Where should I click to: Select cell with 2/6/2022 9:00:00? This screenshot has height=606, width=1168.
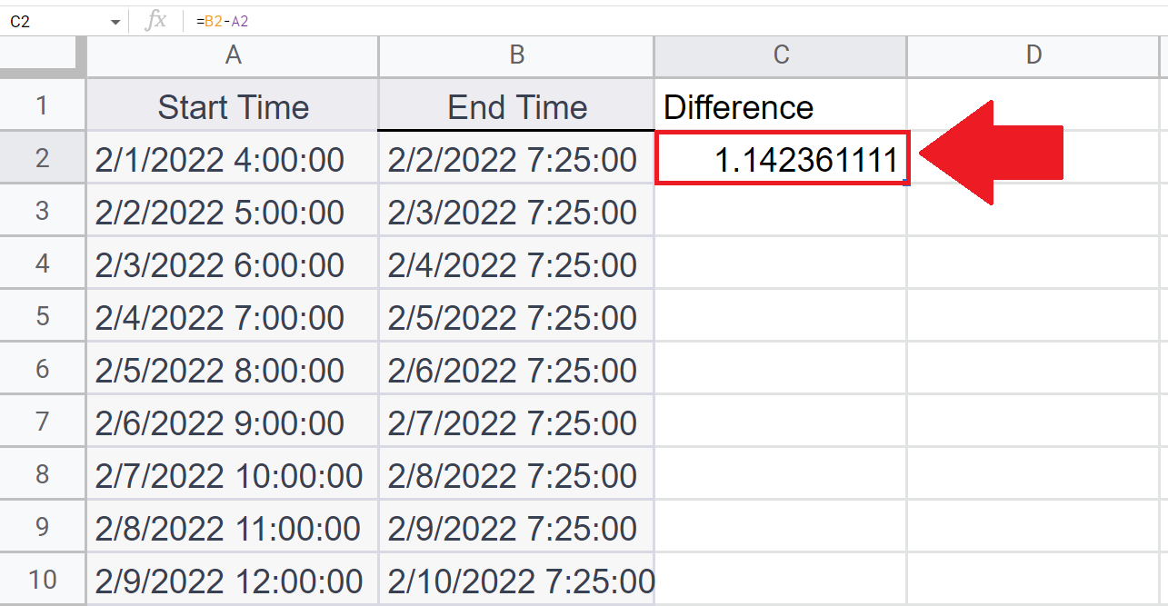point(233,422)
